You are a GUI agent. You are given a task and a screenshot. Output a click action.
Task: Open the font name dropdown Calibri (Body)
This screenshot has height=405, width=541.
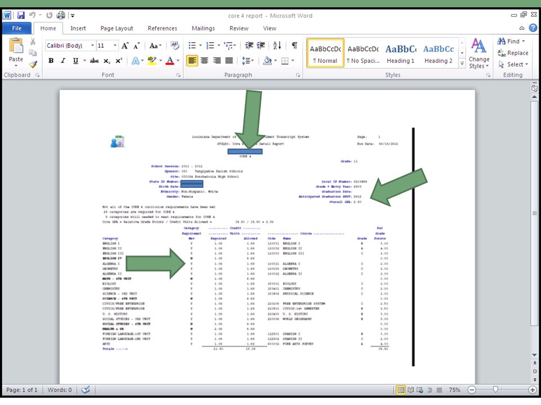pyautogui.click(x=92, y=46)
